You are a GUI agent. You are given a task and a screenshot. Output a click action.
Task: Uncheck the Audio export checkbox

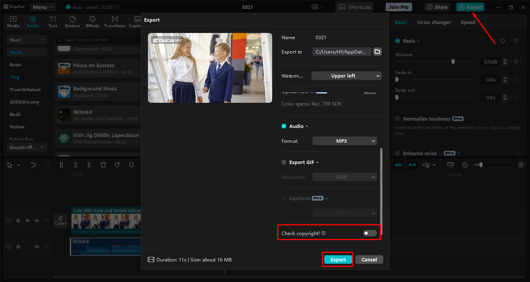tap(284, 126)
